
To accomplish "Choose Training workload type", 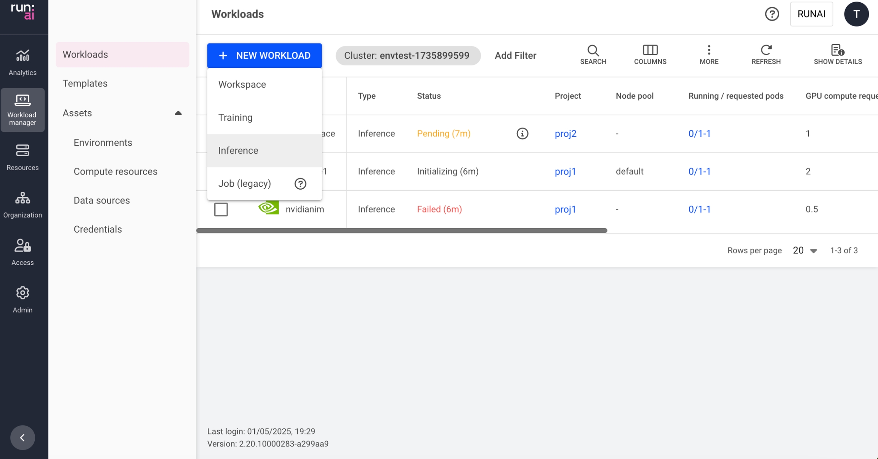I will [235, 118].
